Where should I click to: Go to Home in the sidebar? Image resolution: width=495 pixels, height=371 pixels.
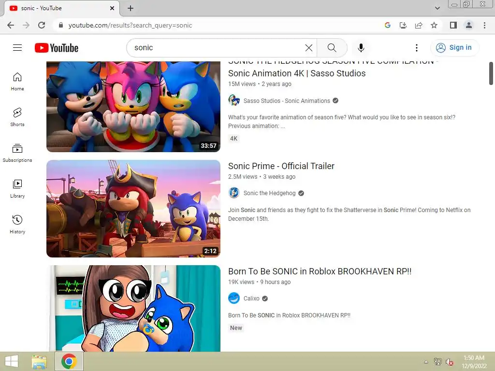point(17,82)
